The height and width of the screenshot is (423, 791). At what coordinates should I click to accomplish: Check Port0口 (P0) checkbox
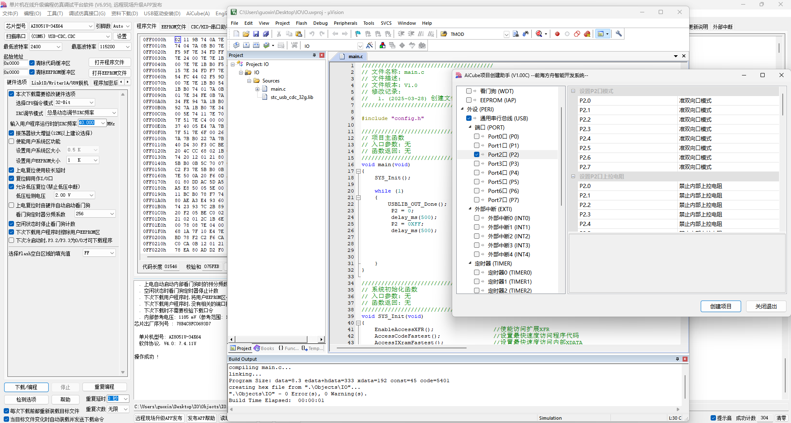pyautogui.click(x=476, y=136)
